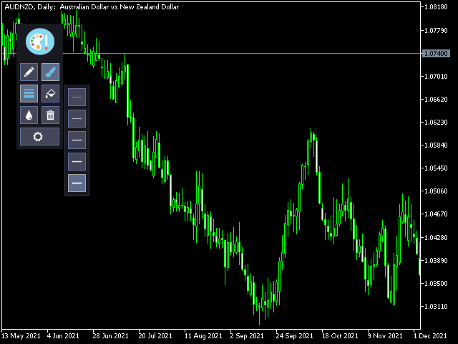Click the 1.03500 price scale label
Screen dimensions: 458x344
coord(436,284)
